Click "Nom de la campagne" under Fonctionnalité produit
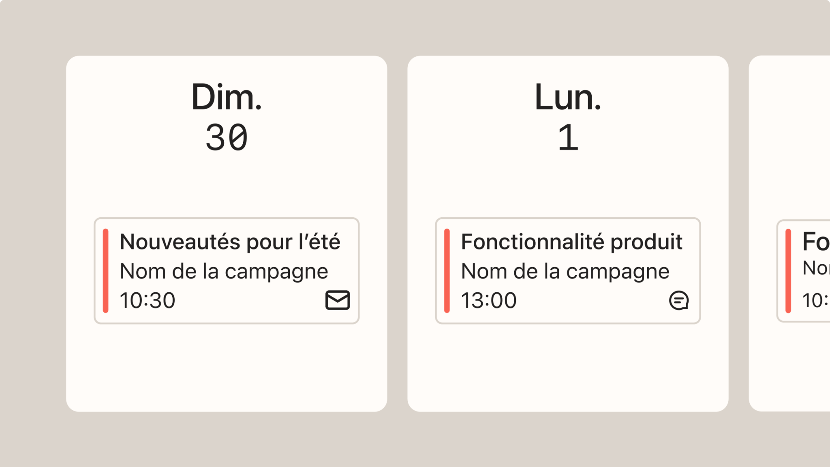This screenshot has height=467, width=830. pos(565,272)
